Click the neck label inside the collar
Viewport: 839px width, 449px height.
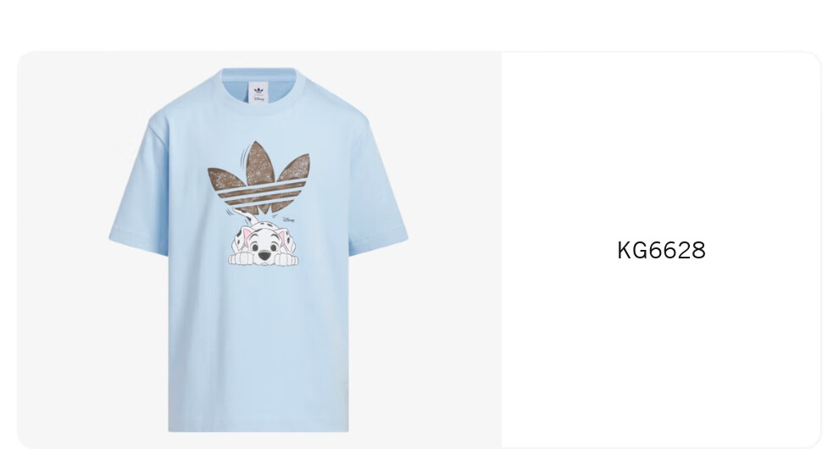259,93
